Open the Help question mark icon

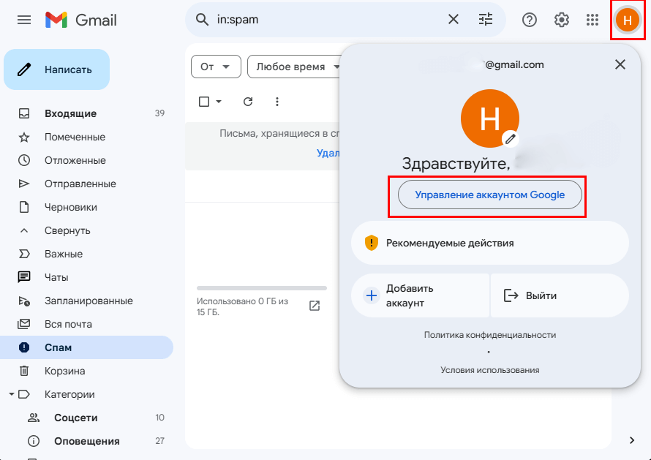(530, 20)
